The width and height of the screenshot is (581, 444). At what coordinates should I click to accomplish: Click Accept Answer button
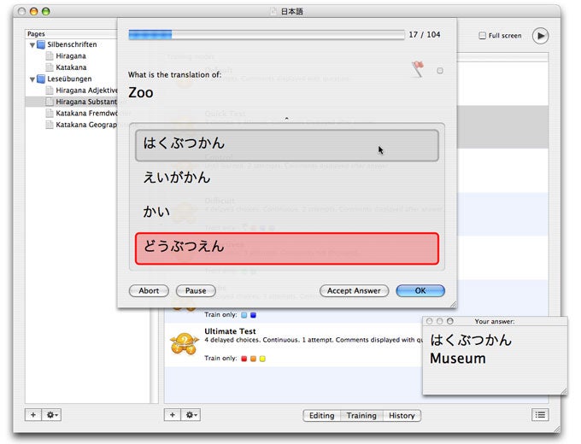(x=354, y=290)
